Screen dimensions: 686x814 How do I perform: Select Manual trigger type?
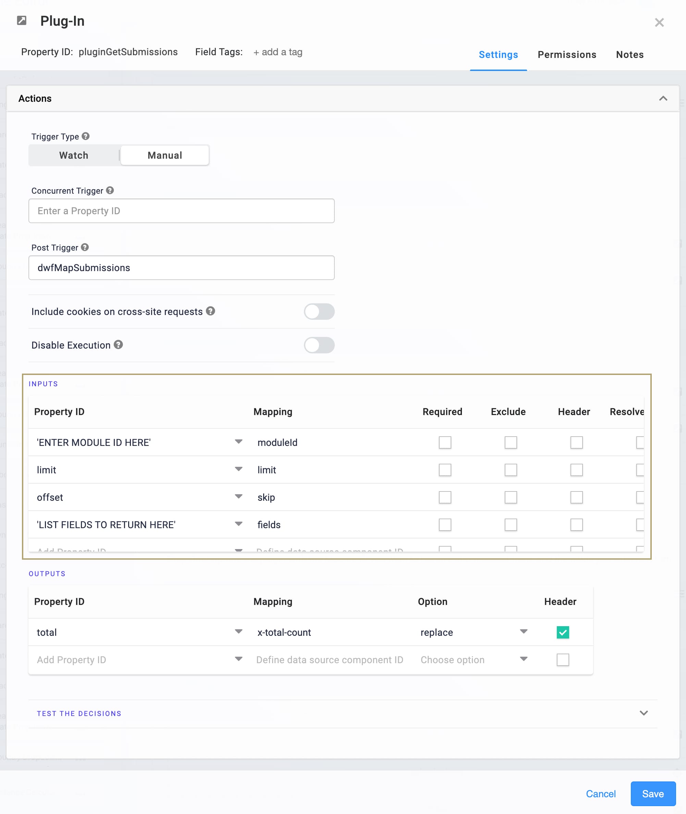pyautogui.click(x=165, y=155)
